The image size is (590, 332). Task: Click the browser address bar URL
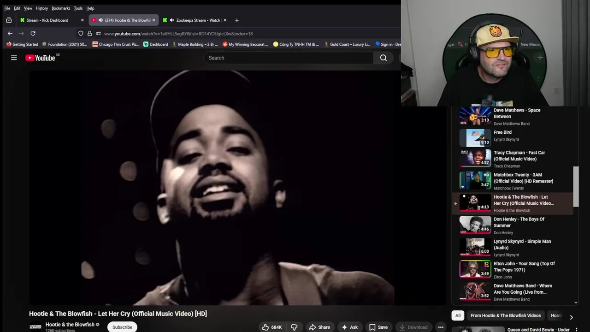[x=178, y=34]
